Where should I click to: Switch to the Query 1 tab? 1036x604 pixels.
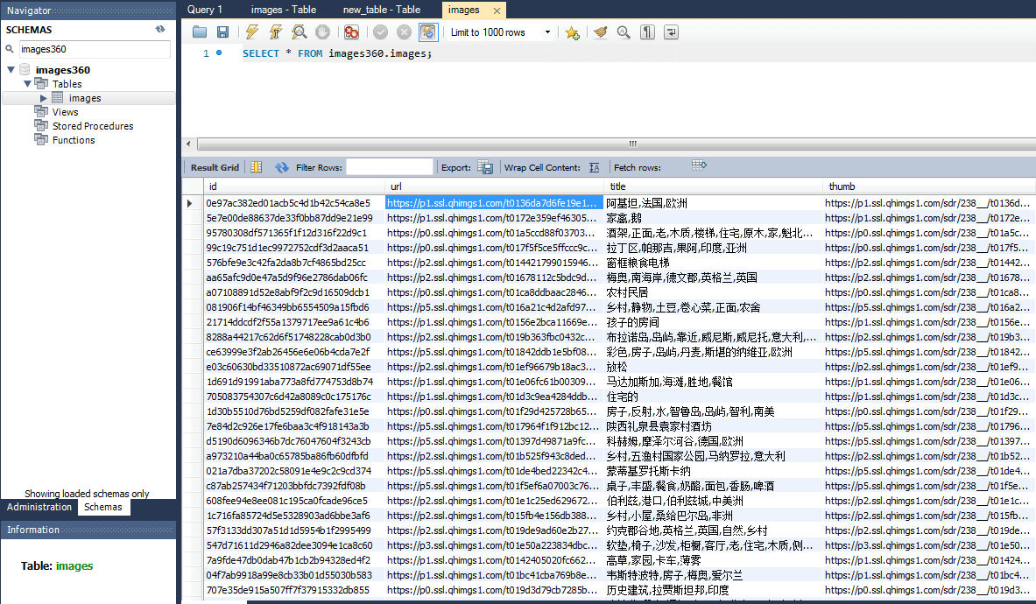coord(205,10)
